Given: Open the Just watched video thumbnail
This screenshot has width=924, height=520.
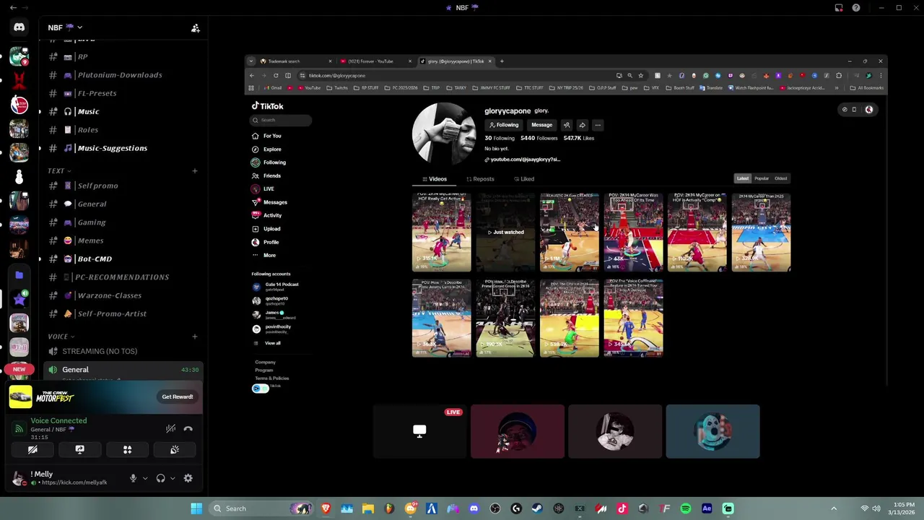Looking at the screenshot, I should click(x=505, y=233).
